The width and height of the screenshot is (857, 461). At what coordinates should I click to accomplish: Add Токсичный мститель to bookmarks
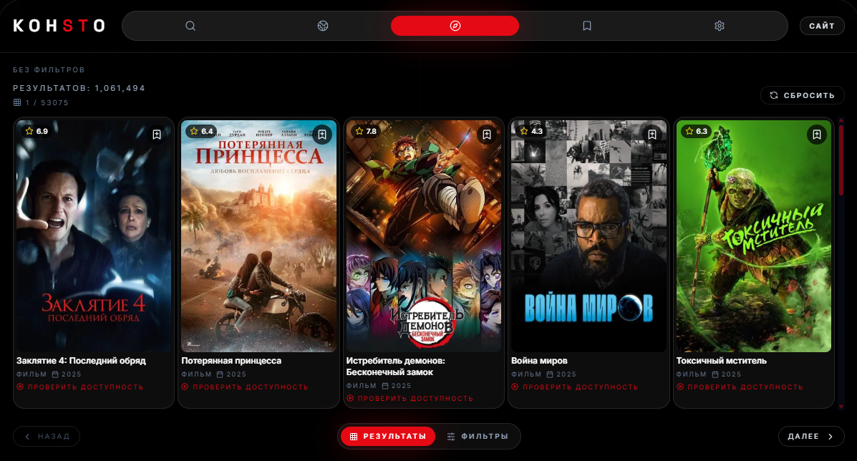tap(817, 135)
